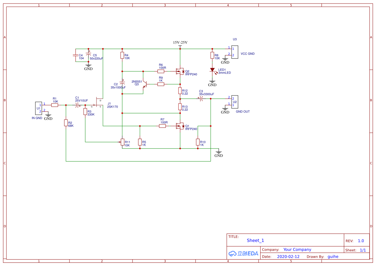Select the R1 10K resistor symbol

point(55,105)
